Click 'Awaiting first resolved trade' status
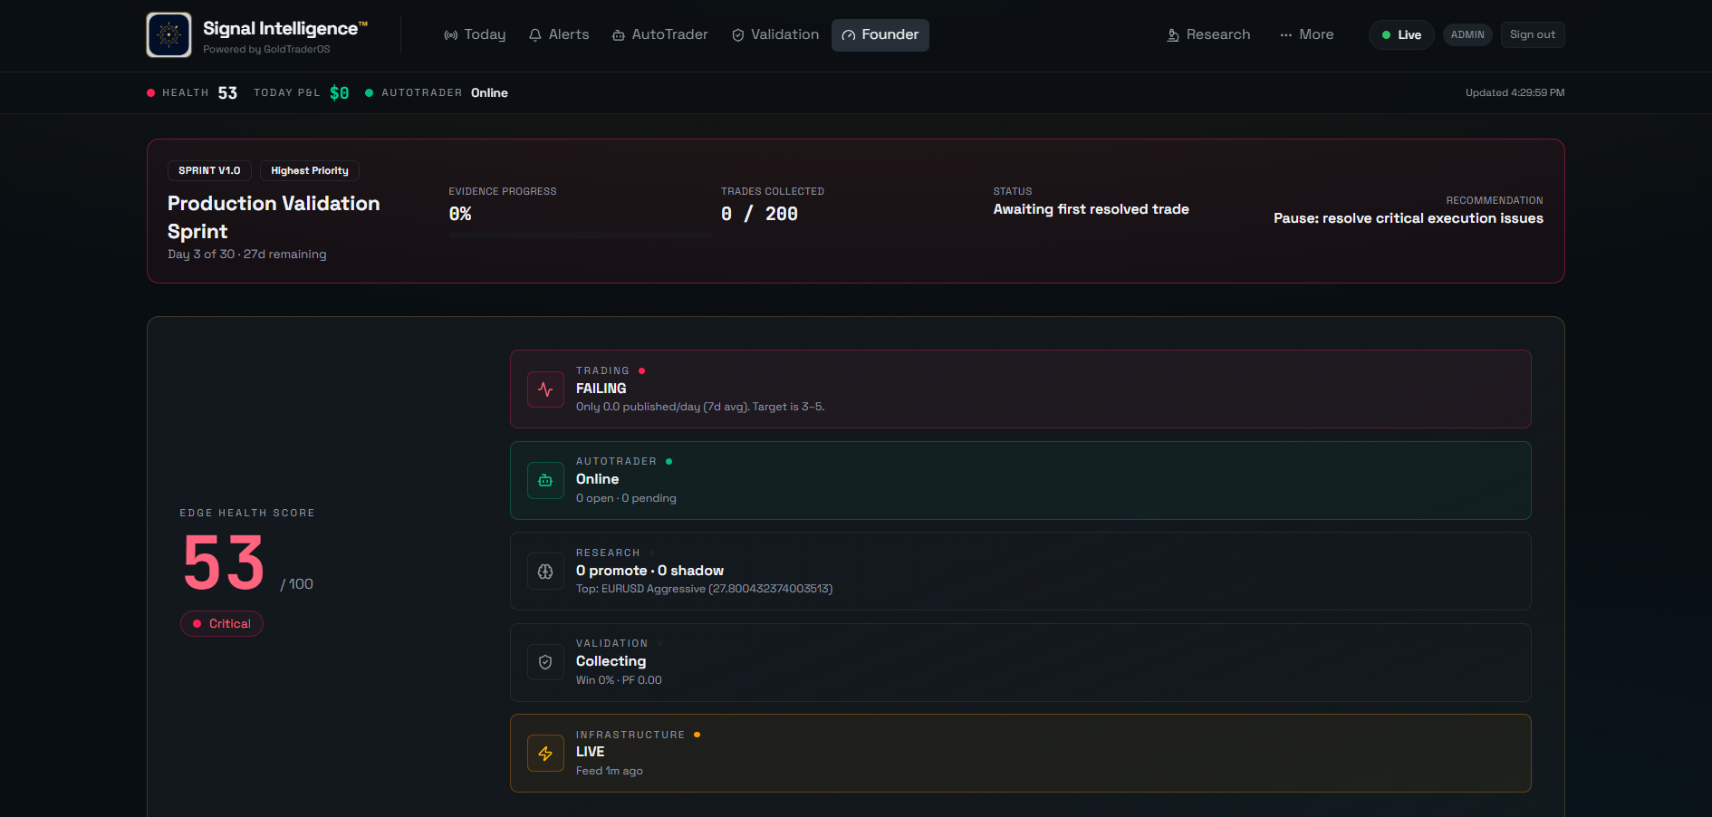 click(x=1091, y=209)
